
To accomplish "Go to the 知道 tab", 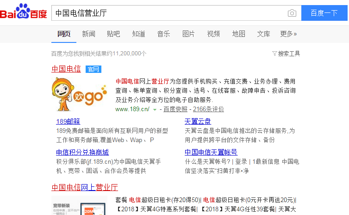I will point(138,34).
